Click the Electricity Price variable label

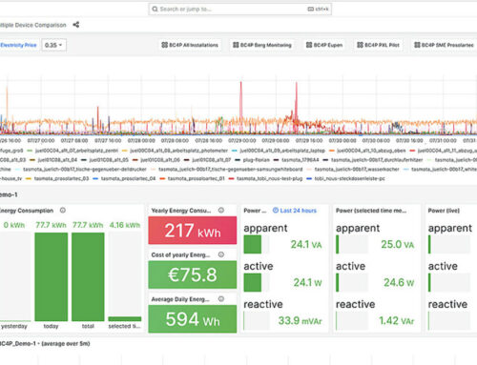point(18,45)
